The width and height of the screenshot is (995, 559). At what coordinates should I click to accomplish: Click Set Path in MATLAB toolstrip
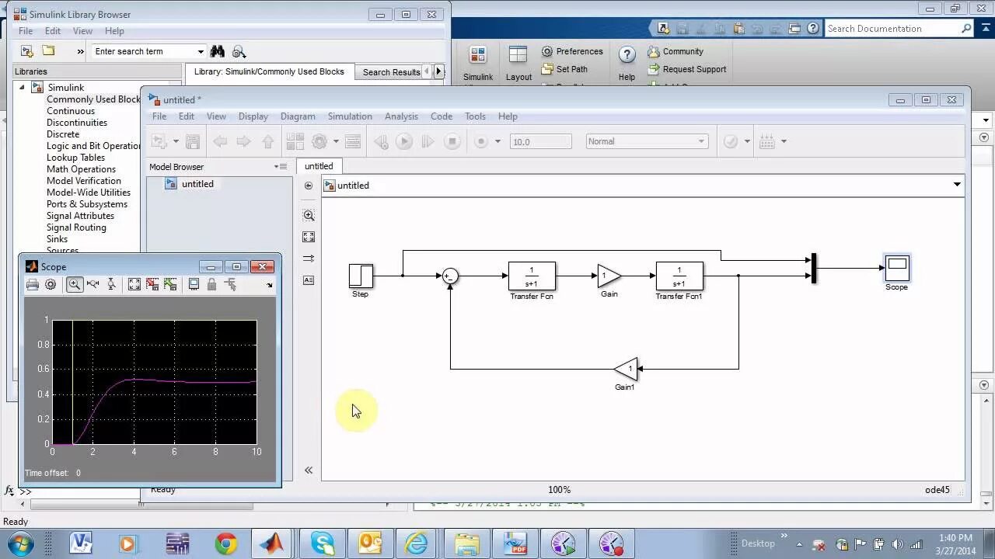click(565, 69)
